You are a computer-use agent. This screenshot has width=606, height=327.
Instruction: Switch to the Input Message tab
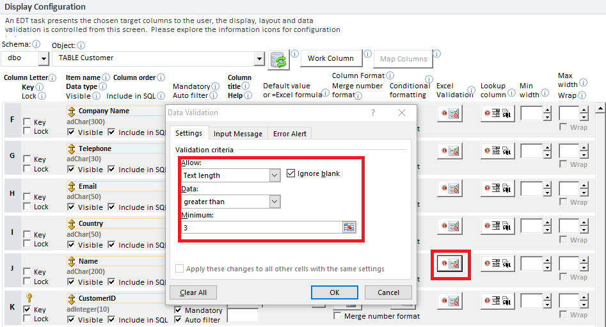pos(237,134)
